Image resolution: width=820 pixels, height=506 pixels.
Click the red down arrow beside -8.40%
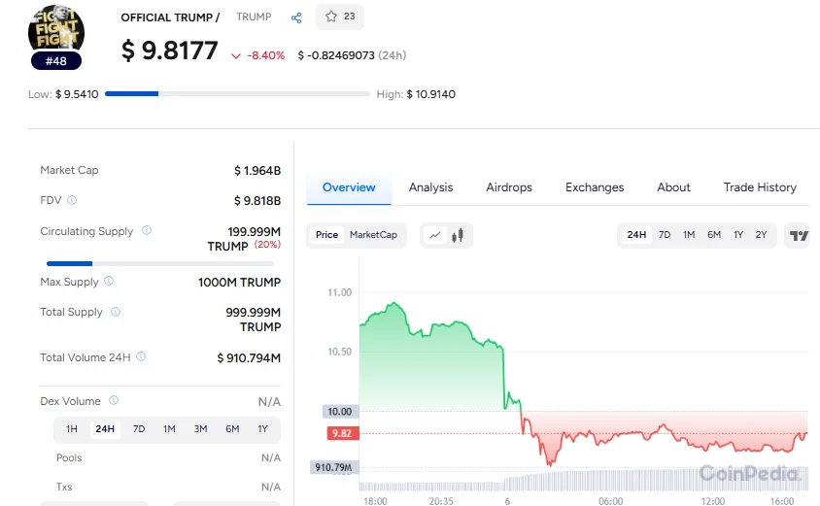click(x=236, y=56)
